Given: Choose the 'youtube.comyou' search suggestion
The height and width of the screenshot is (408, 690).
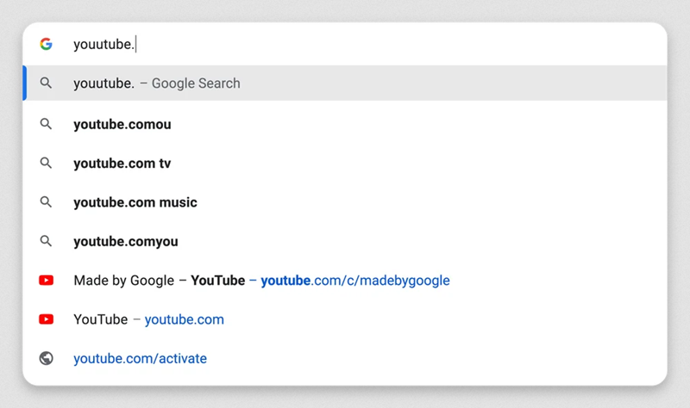Looking at the screenshot, I should (x=126, y=242).
